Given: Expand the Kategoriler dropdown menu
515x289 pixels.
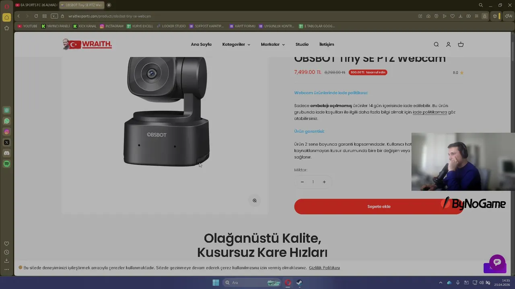Looking at the screenshot, I should [x=236, y=45].
